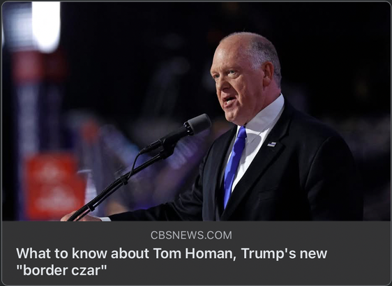The width and height of the screenshot is (392, 286).
Task: Click the word "Trump's" in the headline
Action: 269,253
